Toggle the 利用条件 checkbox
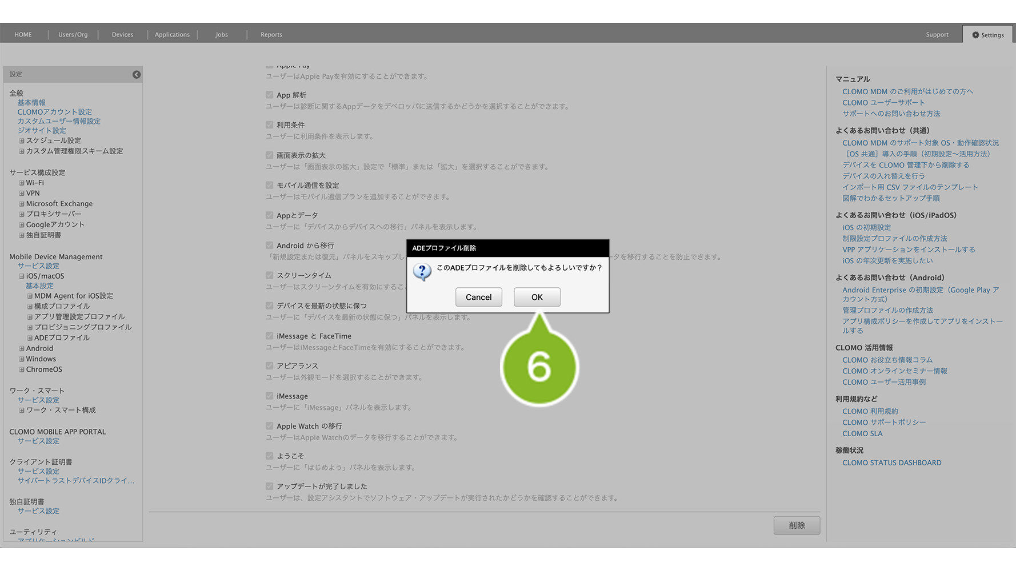1016x571 pixels. click(269, 124)
